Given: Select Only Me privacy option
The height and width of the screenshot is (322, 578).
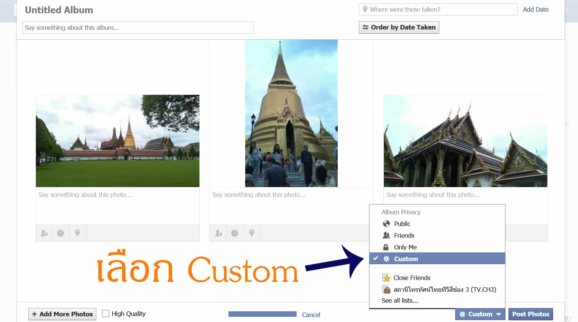Looking at the screenshot, I should tap(405, 247).
